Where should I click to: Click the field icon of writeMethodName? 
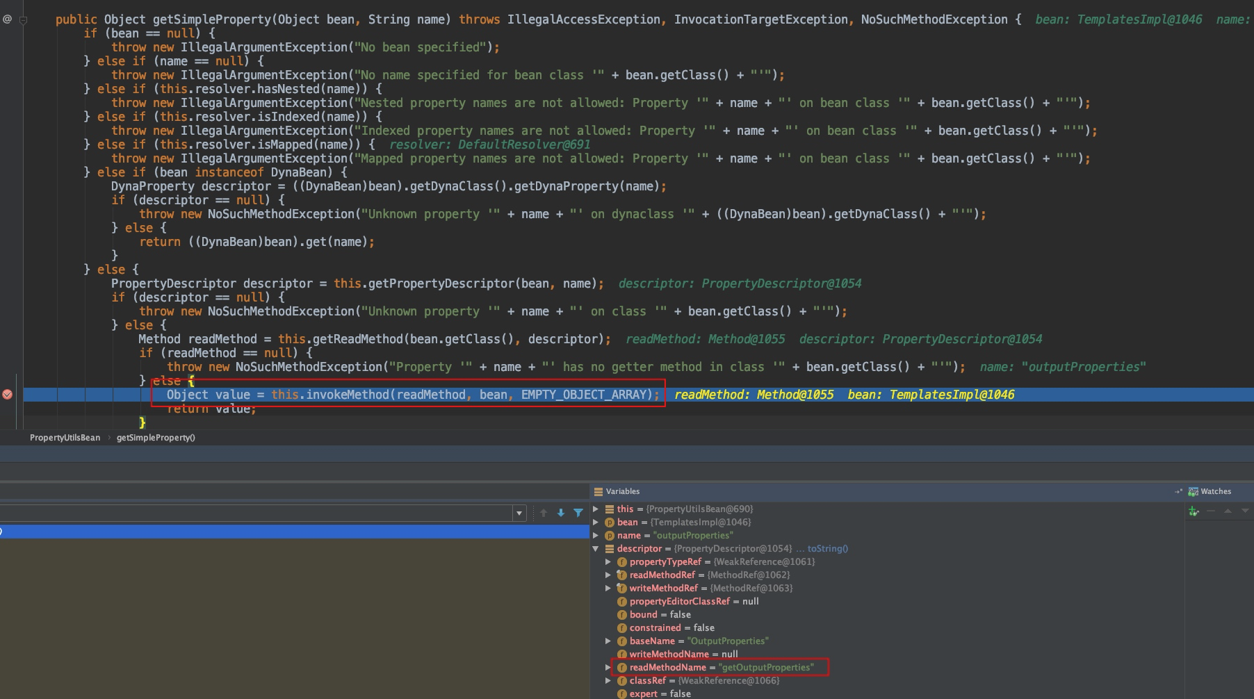coord(622,655)
